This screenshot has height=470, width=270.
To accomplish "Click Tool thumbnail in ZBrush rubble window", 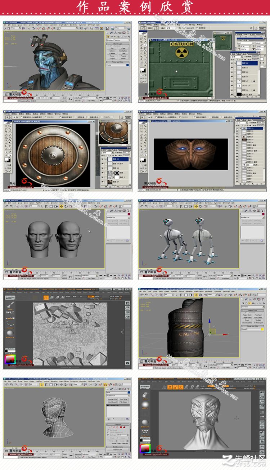I will [x=10, y=305].
